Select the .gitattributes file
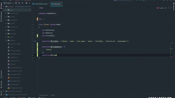The image size is (175, 98). coord(14,54)
